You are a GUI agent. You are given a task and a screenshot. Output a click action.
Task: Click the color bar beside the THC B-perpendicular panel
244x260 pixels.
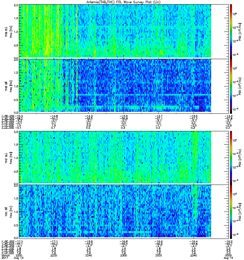click(x=231, y=157)
